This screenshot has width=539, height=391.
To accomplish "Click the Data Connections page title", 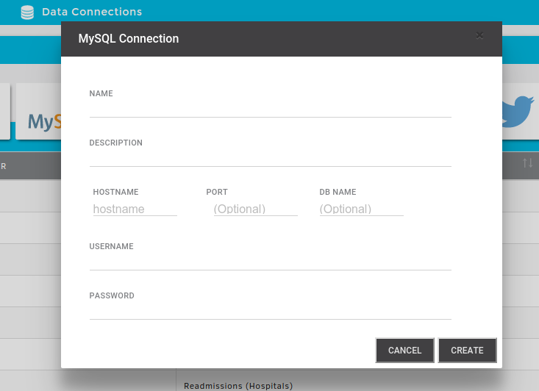I will point(92,12).
